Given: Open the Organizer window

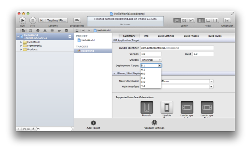Looking at the screenshot, I should [227, 20].
